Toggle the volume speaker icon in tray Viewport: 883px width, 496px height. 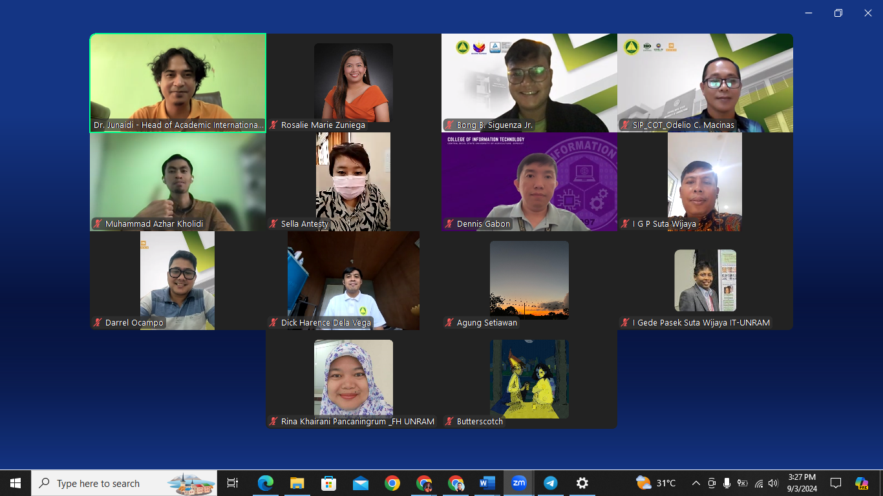tap(774, 483)
